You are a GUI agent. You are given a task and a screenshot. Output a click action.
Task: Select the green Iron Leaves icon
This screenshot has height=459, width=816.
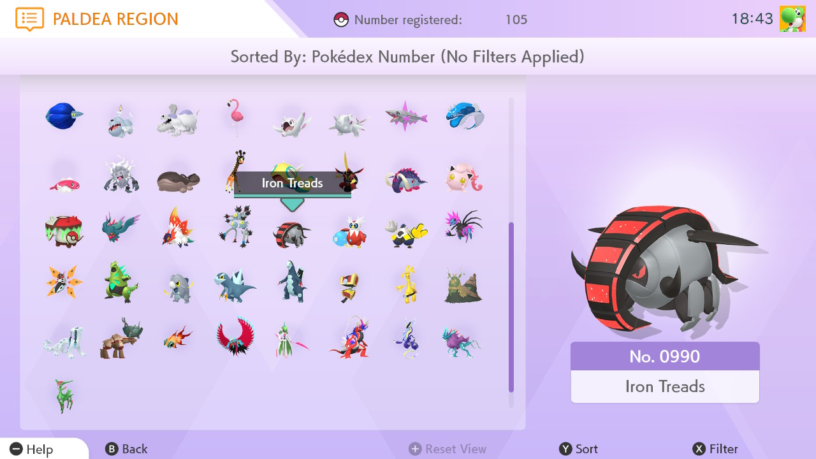64,395
